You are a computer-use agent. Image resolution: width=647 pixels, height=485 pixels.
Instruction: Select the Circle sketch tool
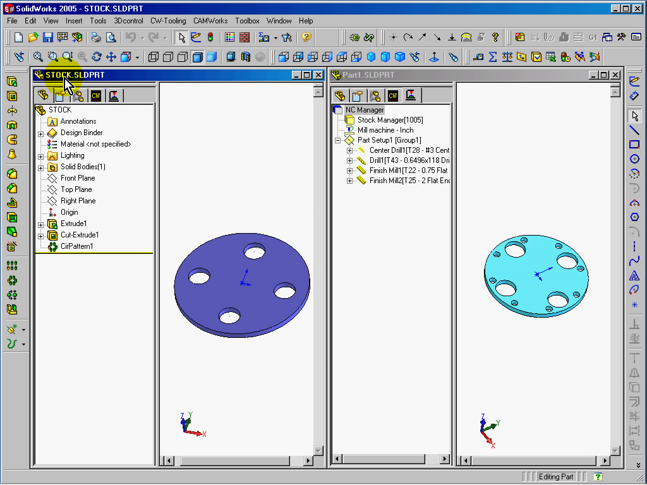coord(634,159)
